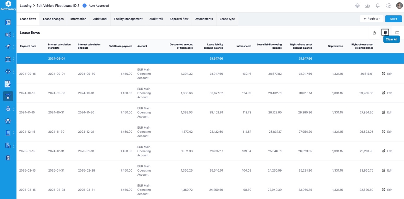Edit the 2024-10-15 payment row
The height and width of the screenshot is (199, 404).
(x=387, y=93)
